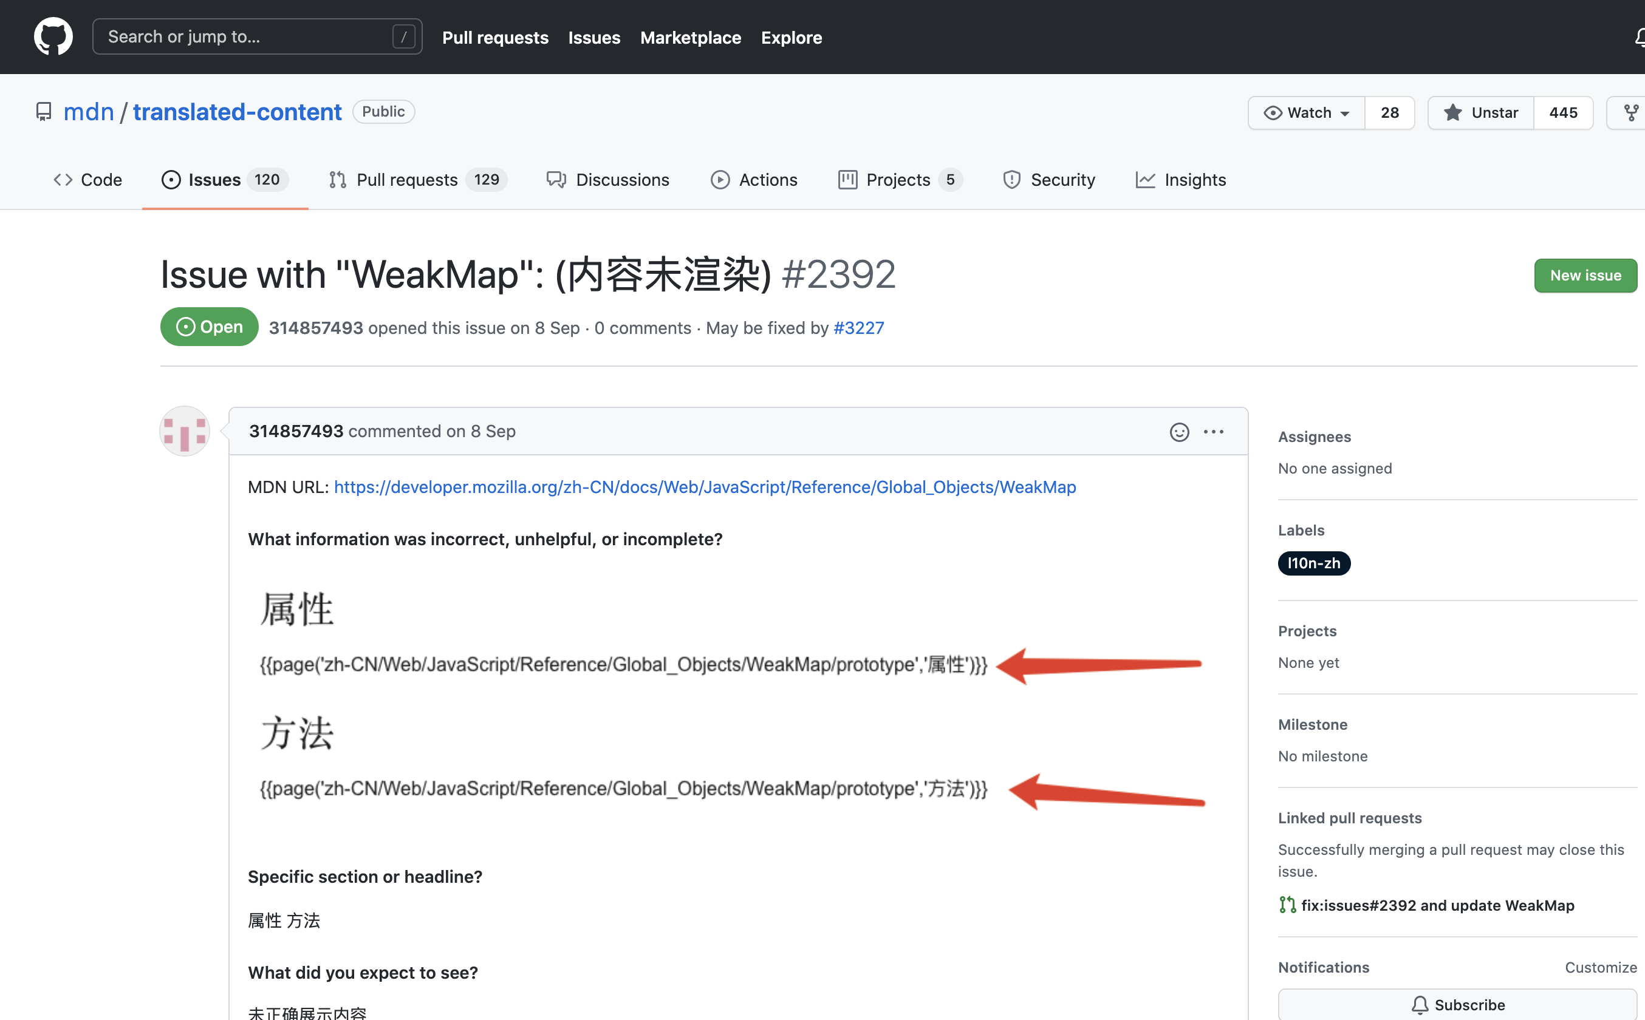Click the fork icon button
This screenshot has width=1645, height=1020.
1630,113
